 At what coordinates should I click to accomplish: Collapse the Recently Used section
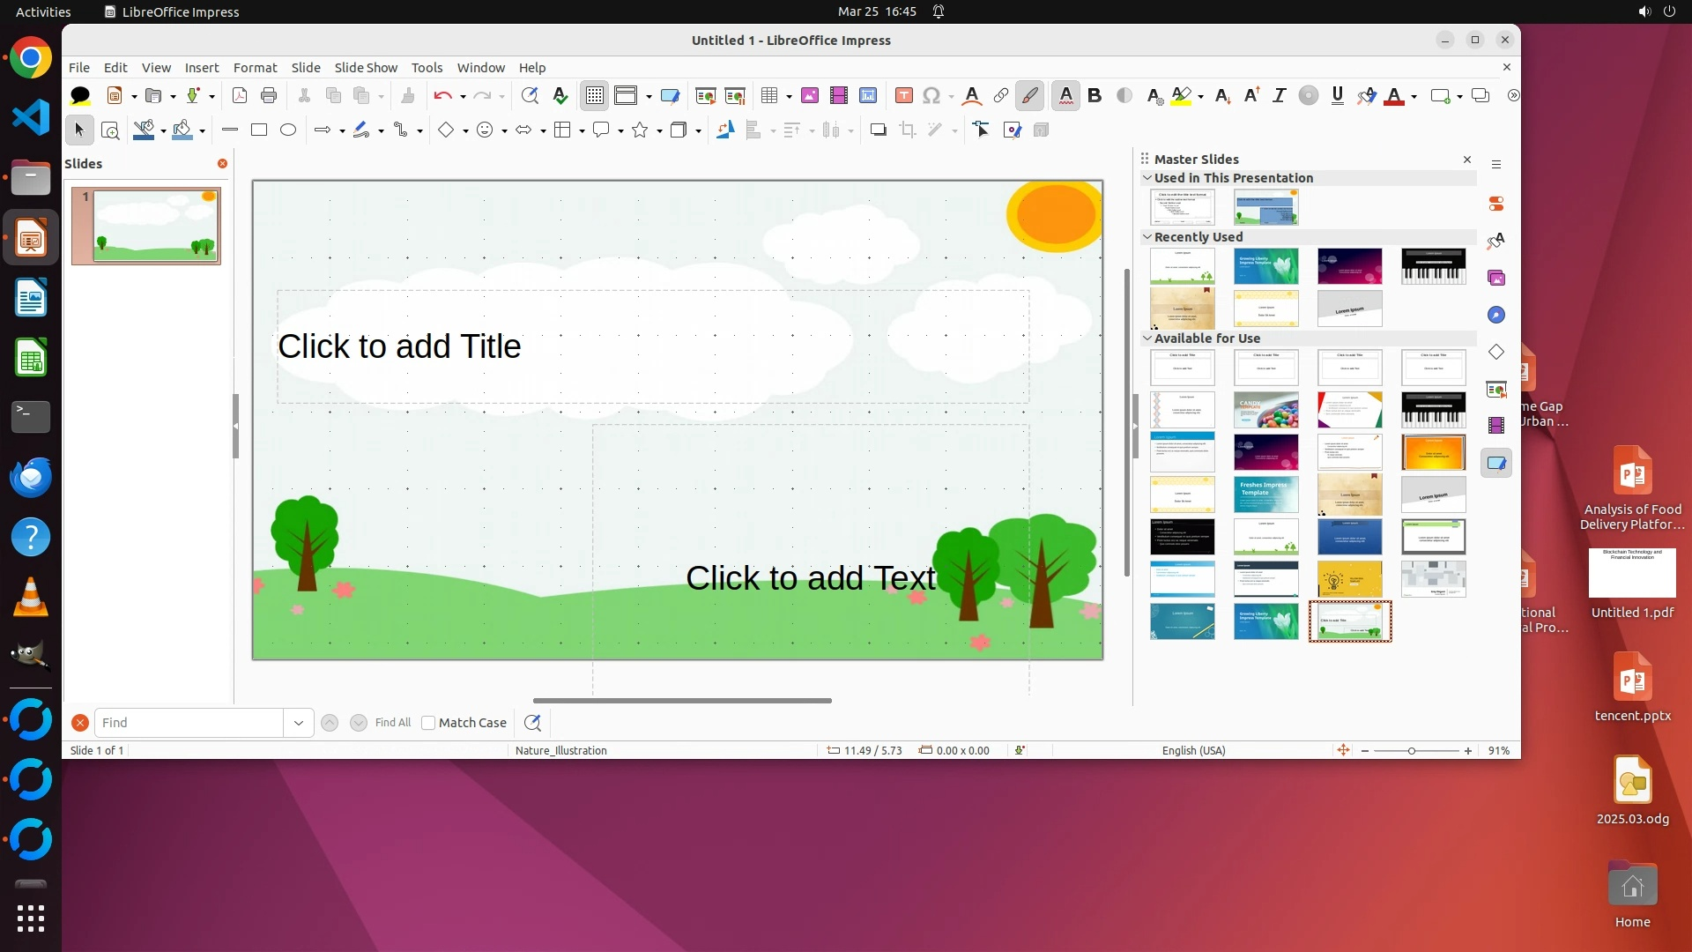coord(1147,237)
